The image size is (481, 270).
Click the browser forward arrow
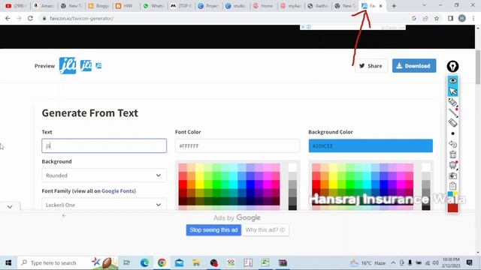coord(19,18)
